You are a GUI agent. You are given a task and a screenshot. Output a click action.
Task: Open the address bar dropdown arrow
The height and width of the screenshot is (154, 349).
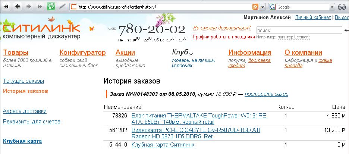point(262,7)
